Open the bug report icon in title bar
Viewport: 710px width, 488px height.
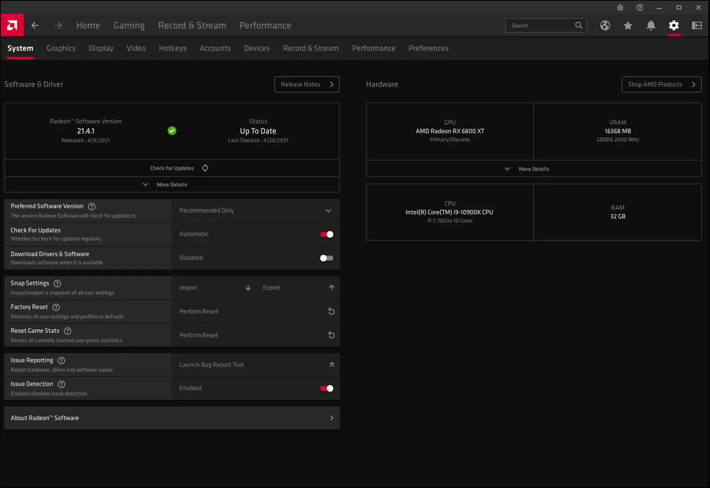pyautogui.click(x=620, y=8)
